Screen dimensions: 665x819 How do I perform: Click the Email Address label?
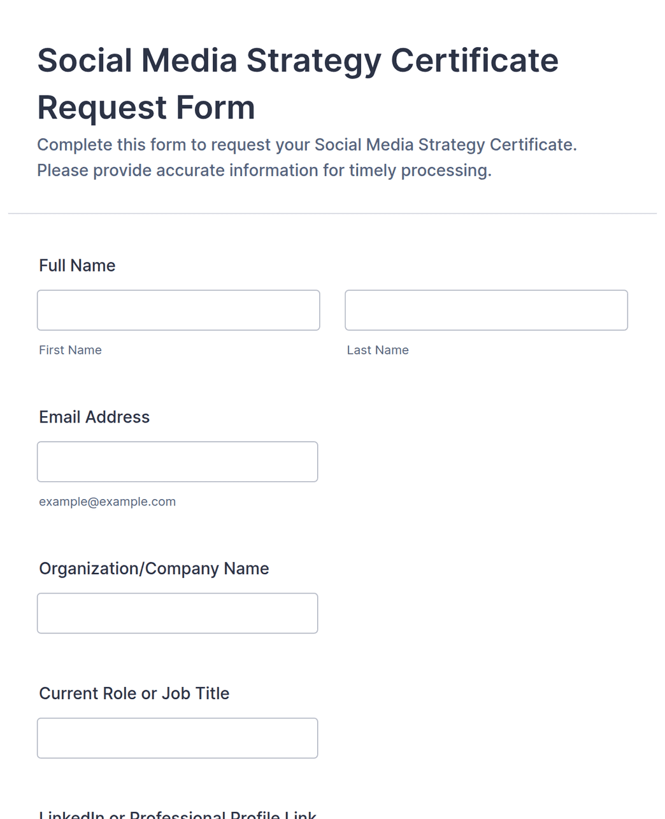94,417
